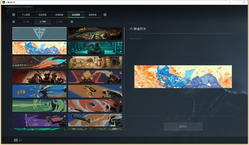Screen dimensions: 249x145
Task: Select the blue-orange camo launcher banner
Action: tap(95, 120)
